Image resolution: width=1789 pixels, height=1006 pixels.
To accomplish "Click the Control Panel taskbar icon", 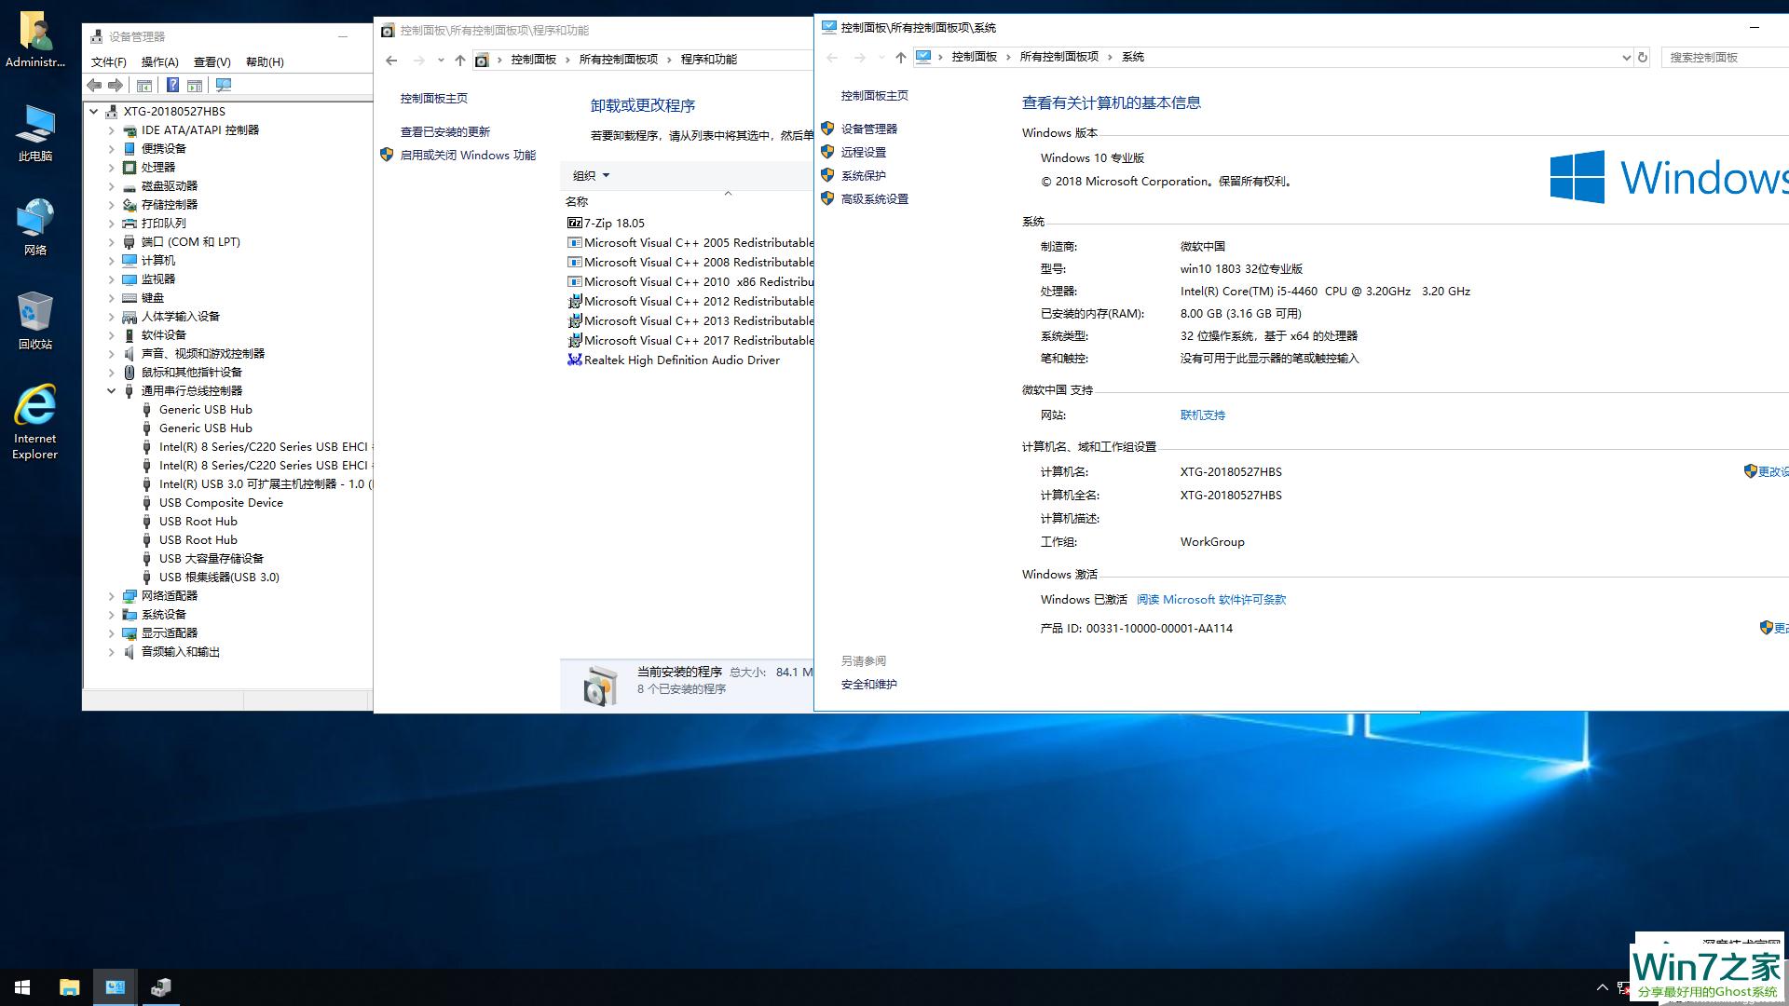I will (x=116, y=987).
